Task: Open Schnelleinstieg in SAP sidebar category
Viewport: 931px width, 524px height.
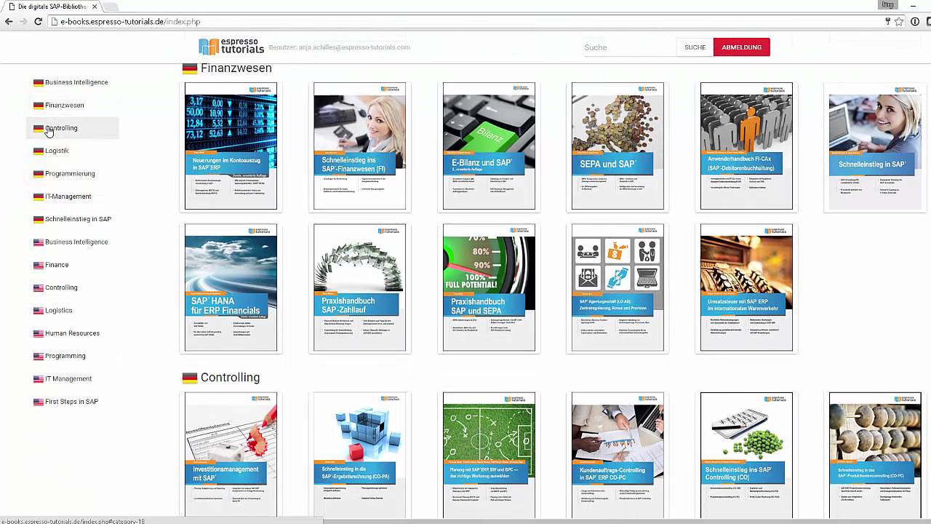Action: (73, 219)
